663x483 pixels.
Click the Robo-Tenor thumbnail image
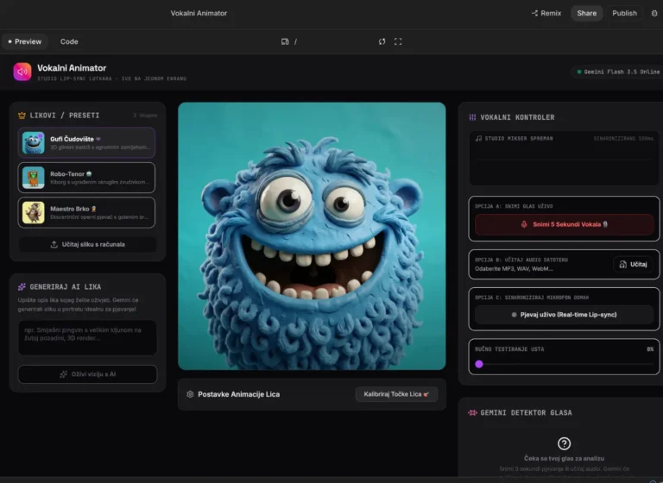coord(34,178)
